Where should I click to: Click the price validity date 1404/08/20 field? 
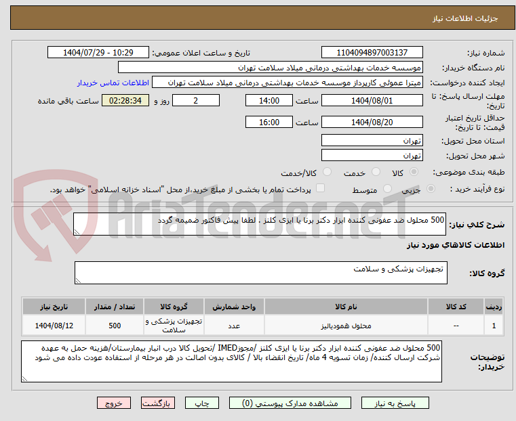[372, 123]
